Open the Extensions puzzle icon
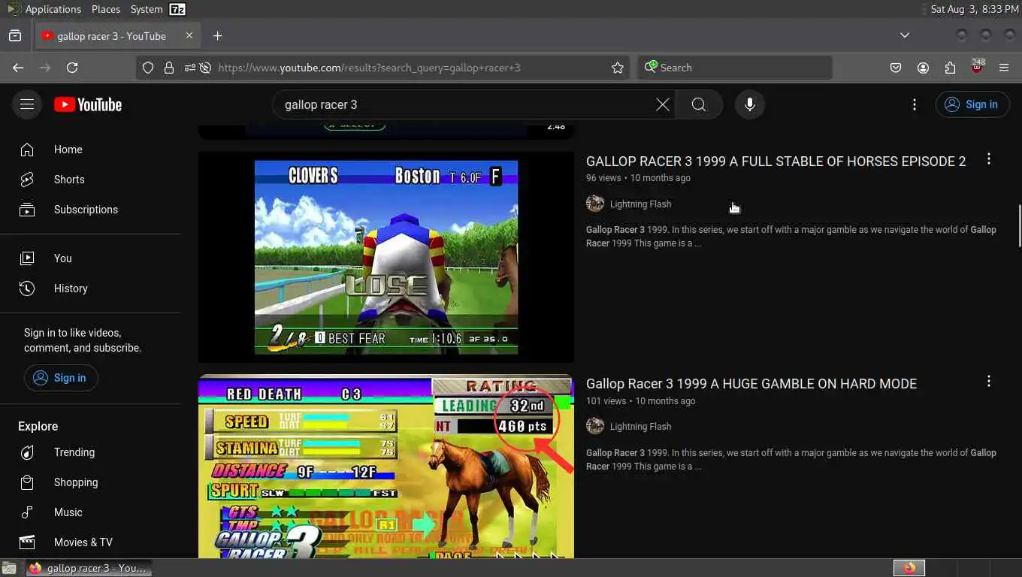This screenshot has height=577, width=1022. click(x=950, y=68)
